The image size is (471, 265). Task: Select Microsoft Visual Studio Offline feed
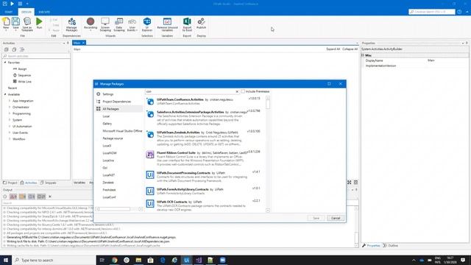click(x=122, y=131)
